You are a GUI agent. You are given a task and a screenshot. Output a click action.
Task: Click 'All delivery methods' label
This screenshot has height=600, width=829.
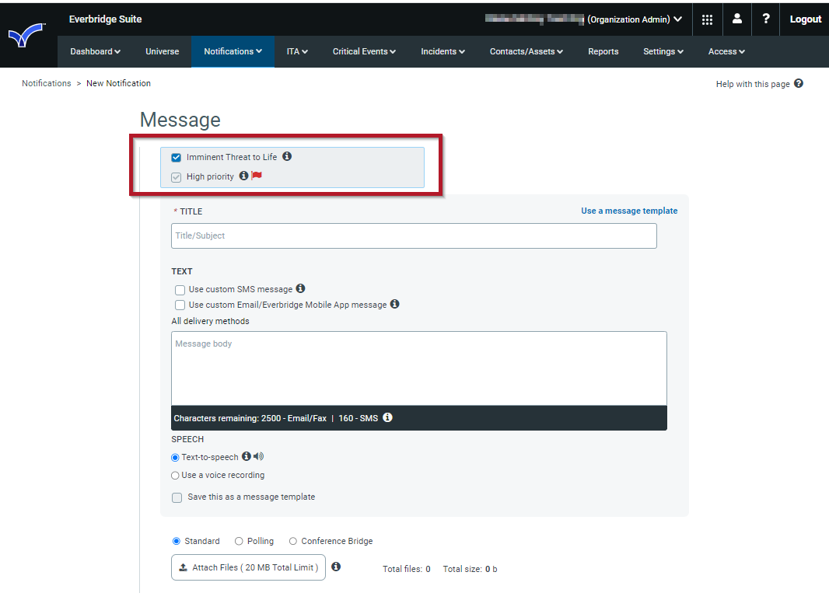(210, 321)
